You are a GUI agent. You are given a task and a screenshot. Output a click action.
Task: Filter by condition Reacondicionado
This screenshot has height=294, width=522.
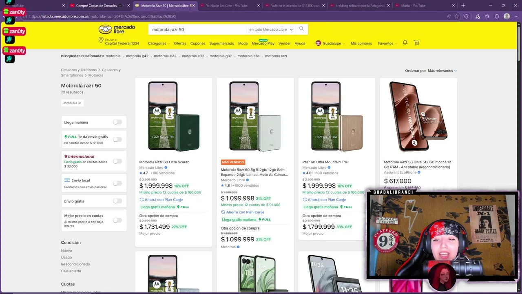click(x=75, y=264)
